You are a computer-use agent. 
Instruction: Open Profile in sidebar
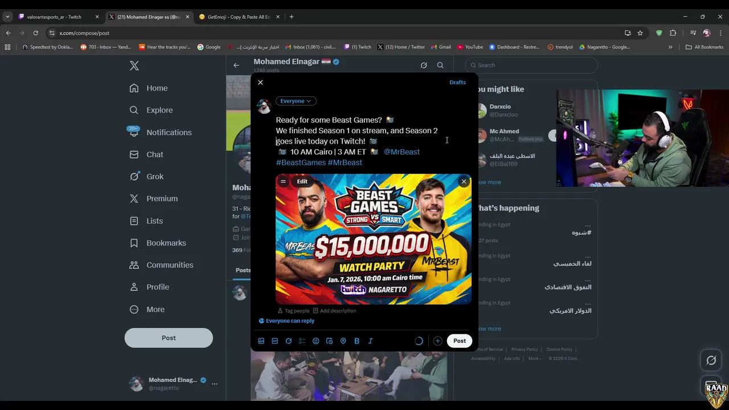(x=149, y=288)
